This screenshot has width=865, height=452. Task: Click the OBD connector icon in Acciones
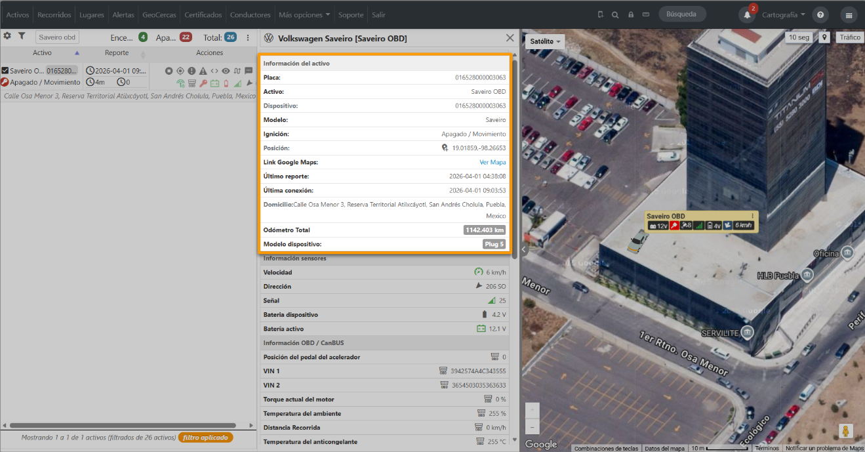coord(192,83)
